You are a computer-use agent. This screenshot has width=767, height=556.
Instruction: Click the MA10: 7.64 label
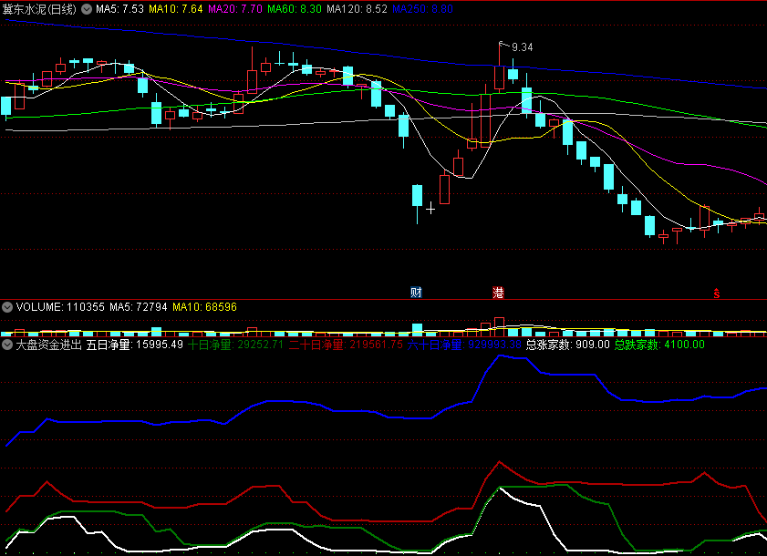pyautogui.click(x=176, y=9)
